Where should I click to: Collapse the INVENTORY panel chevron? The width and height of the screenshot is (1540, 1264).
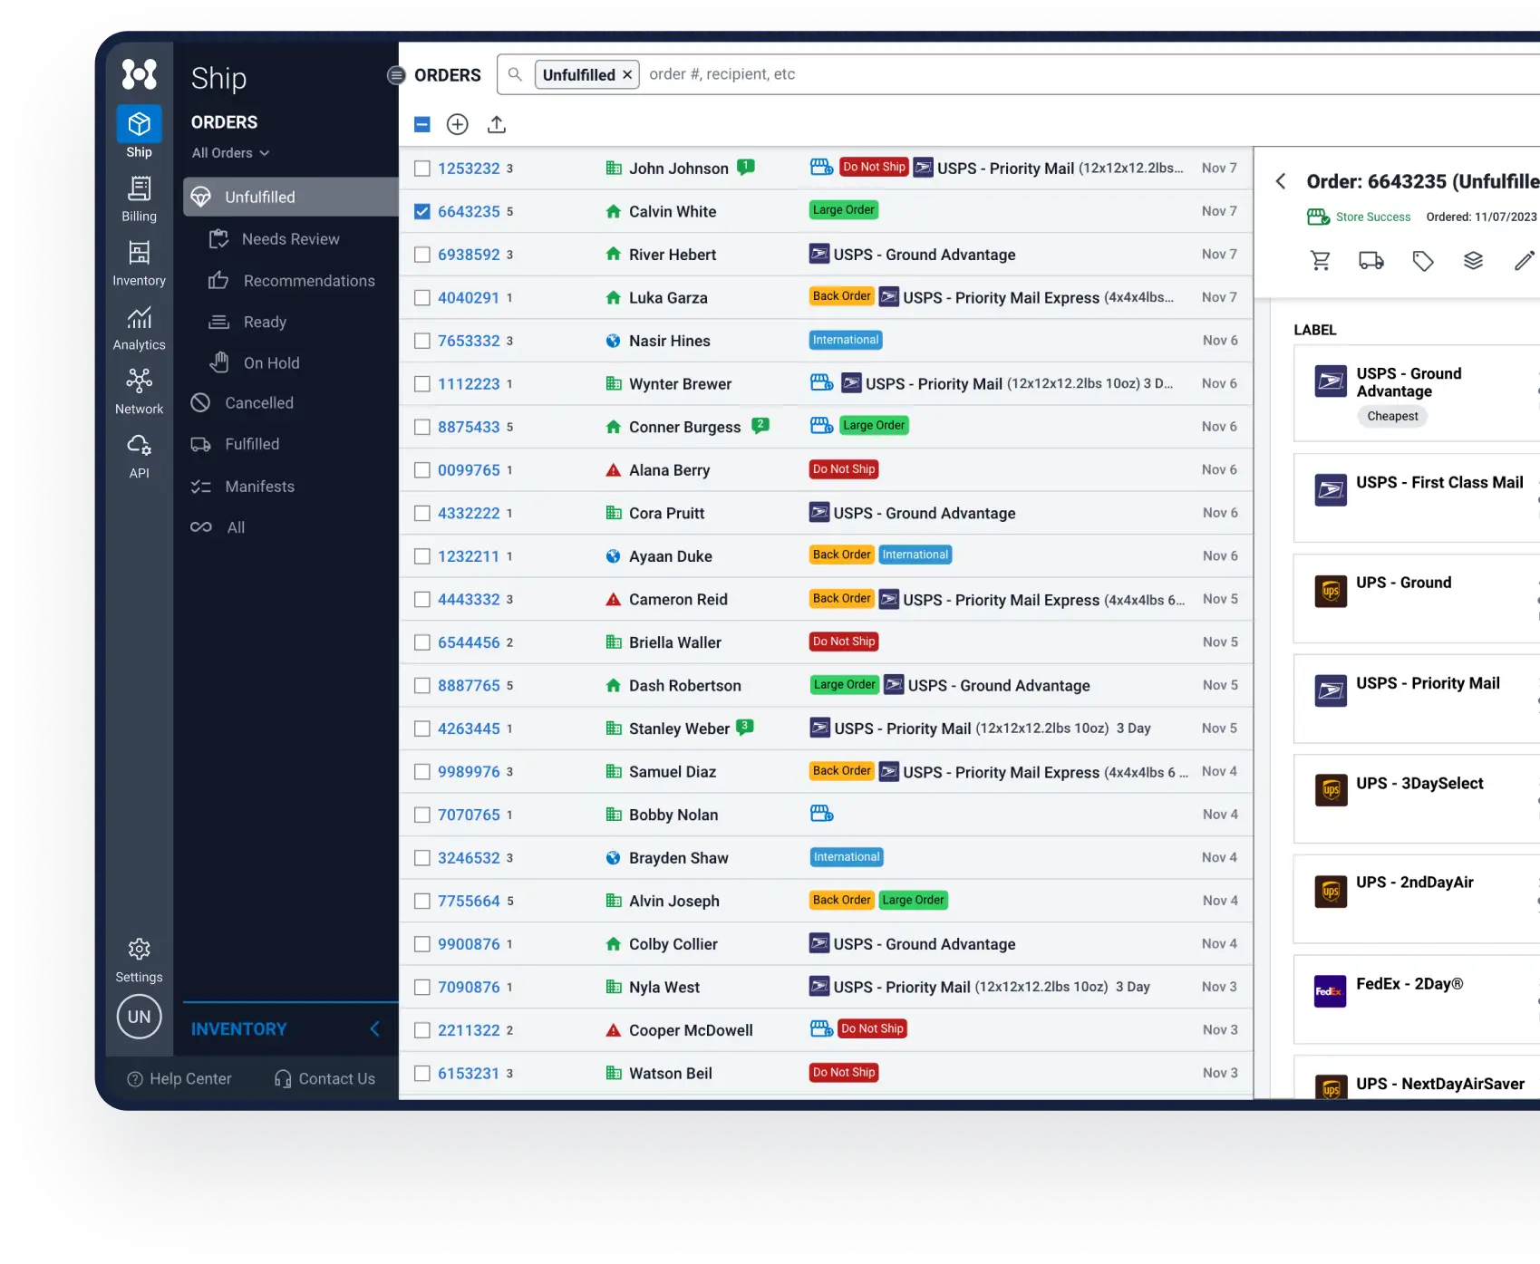[x=374, y=1029]
